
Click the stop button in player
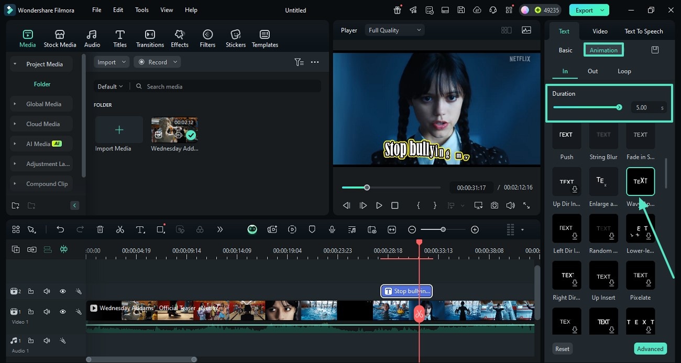395,205
